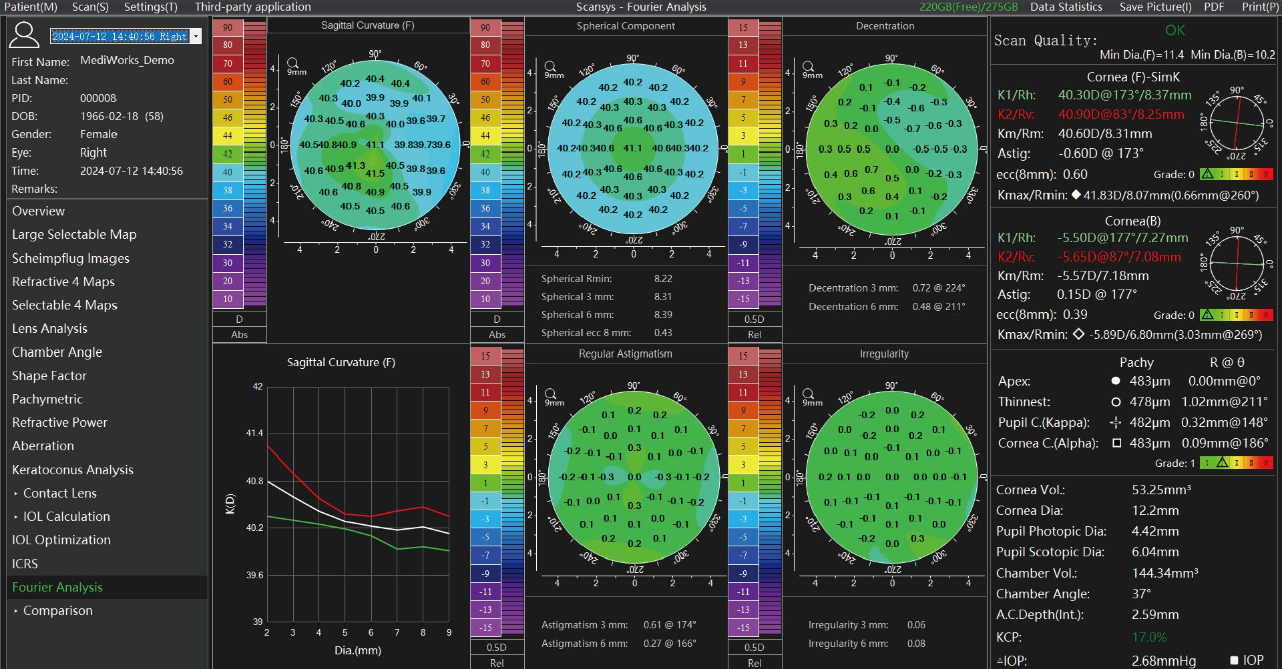Expand the Comparison sidebar item
This screenshot has width=1282, height=669.
(52, 610)
